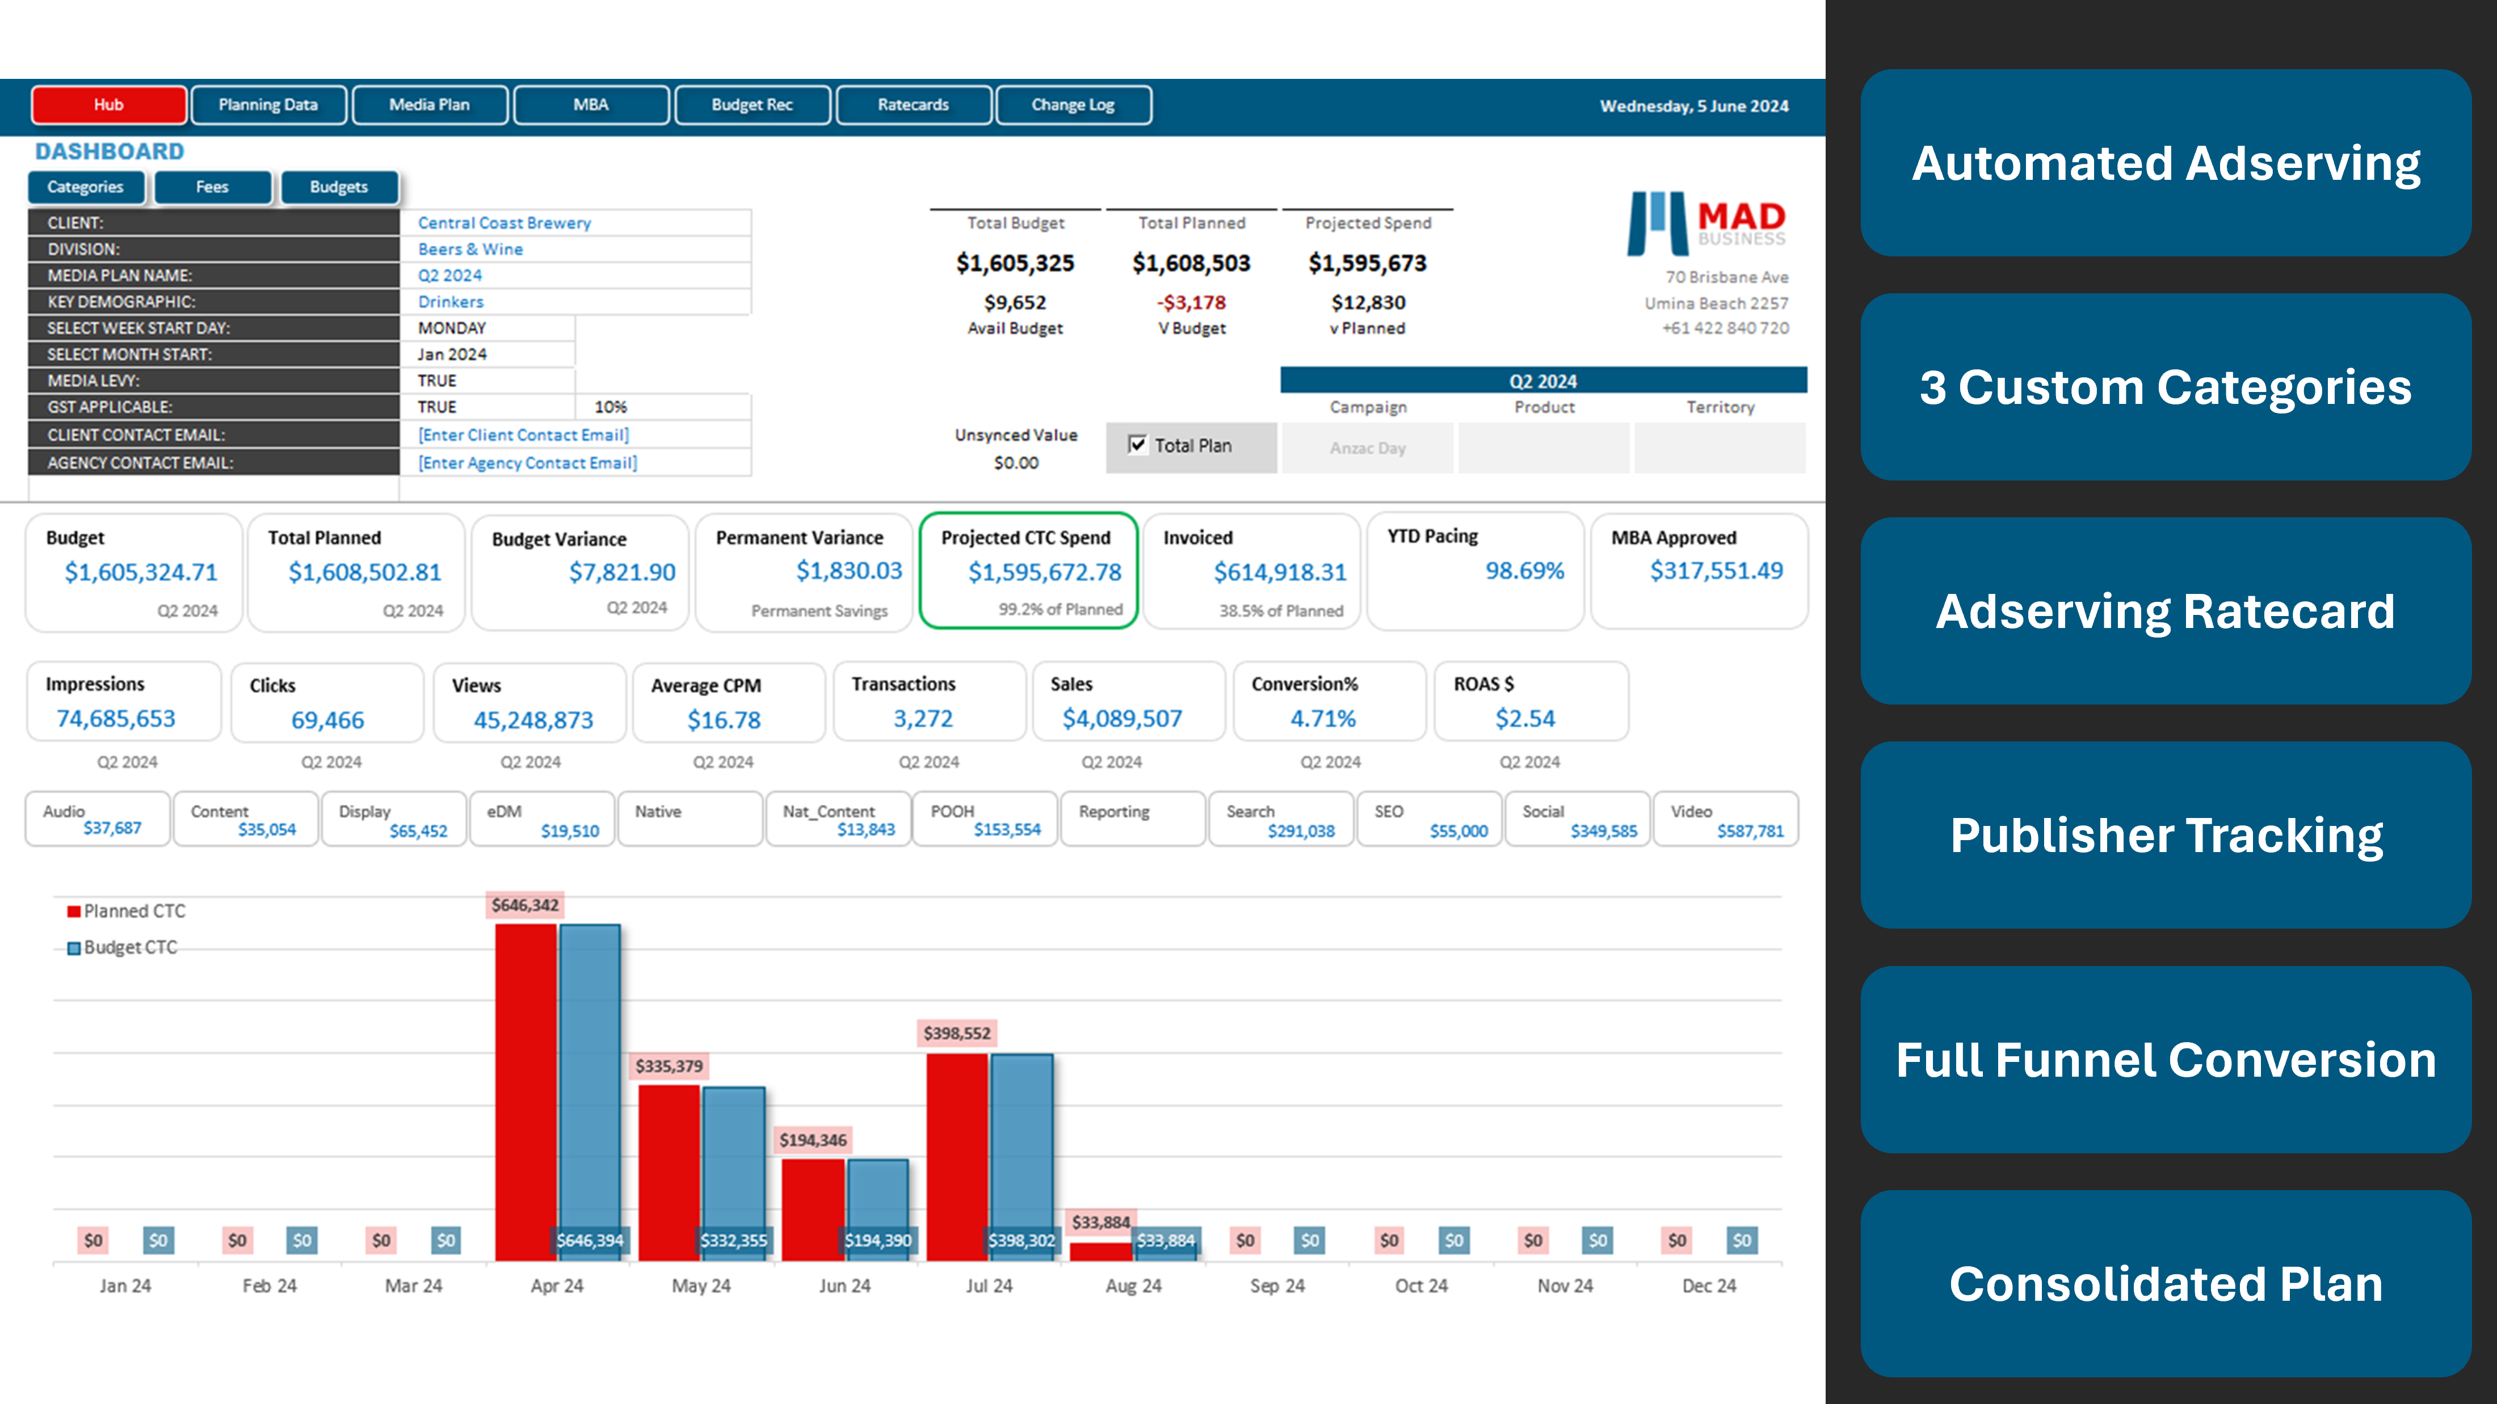
Task: Open the Change Log tab
Action: (1073, 104)
